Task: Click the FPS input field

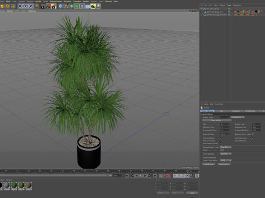Action: 225,124
